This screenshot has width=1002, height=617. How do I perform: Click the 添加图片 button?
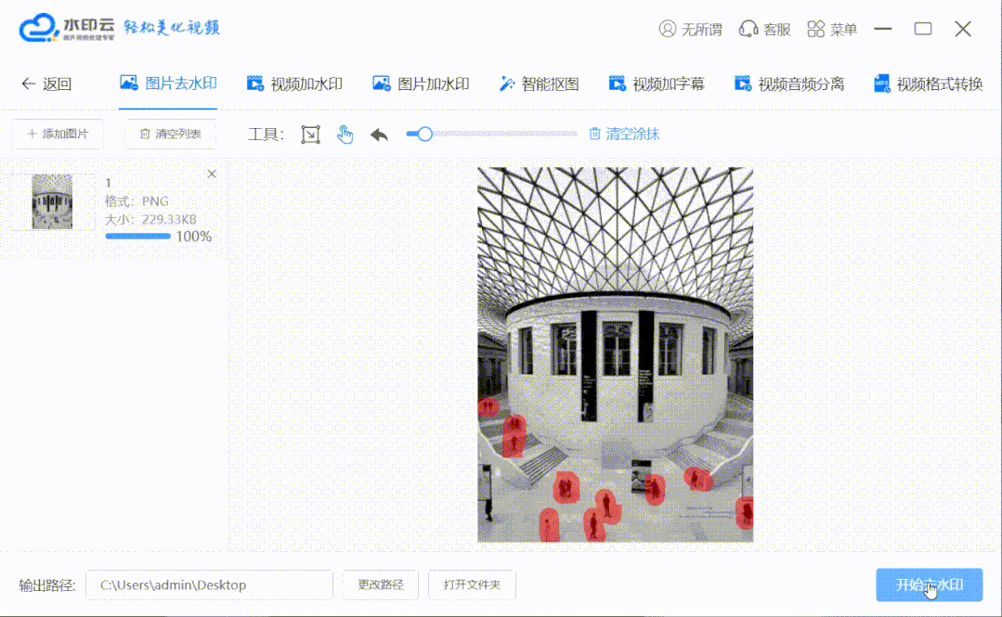(58, 135)
